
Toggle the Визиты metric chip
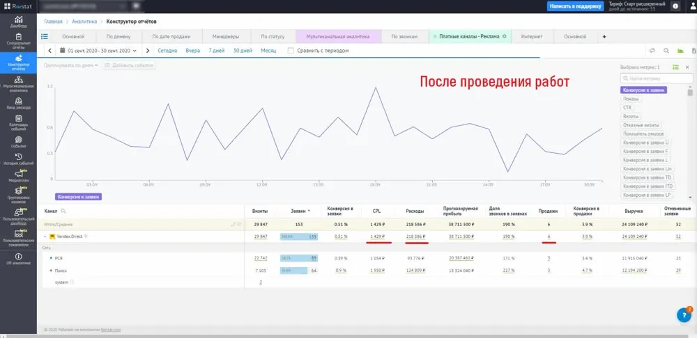click(630, 116)
